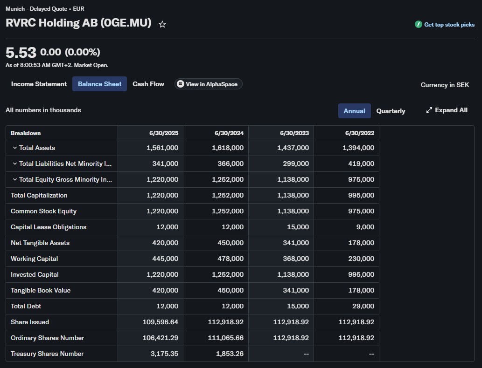Switch to Quarterly period view
This screenshot has height=368, width=482.
point(391,111)
